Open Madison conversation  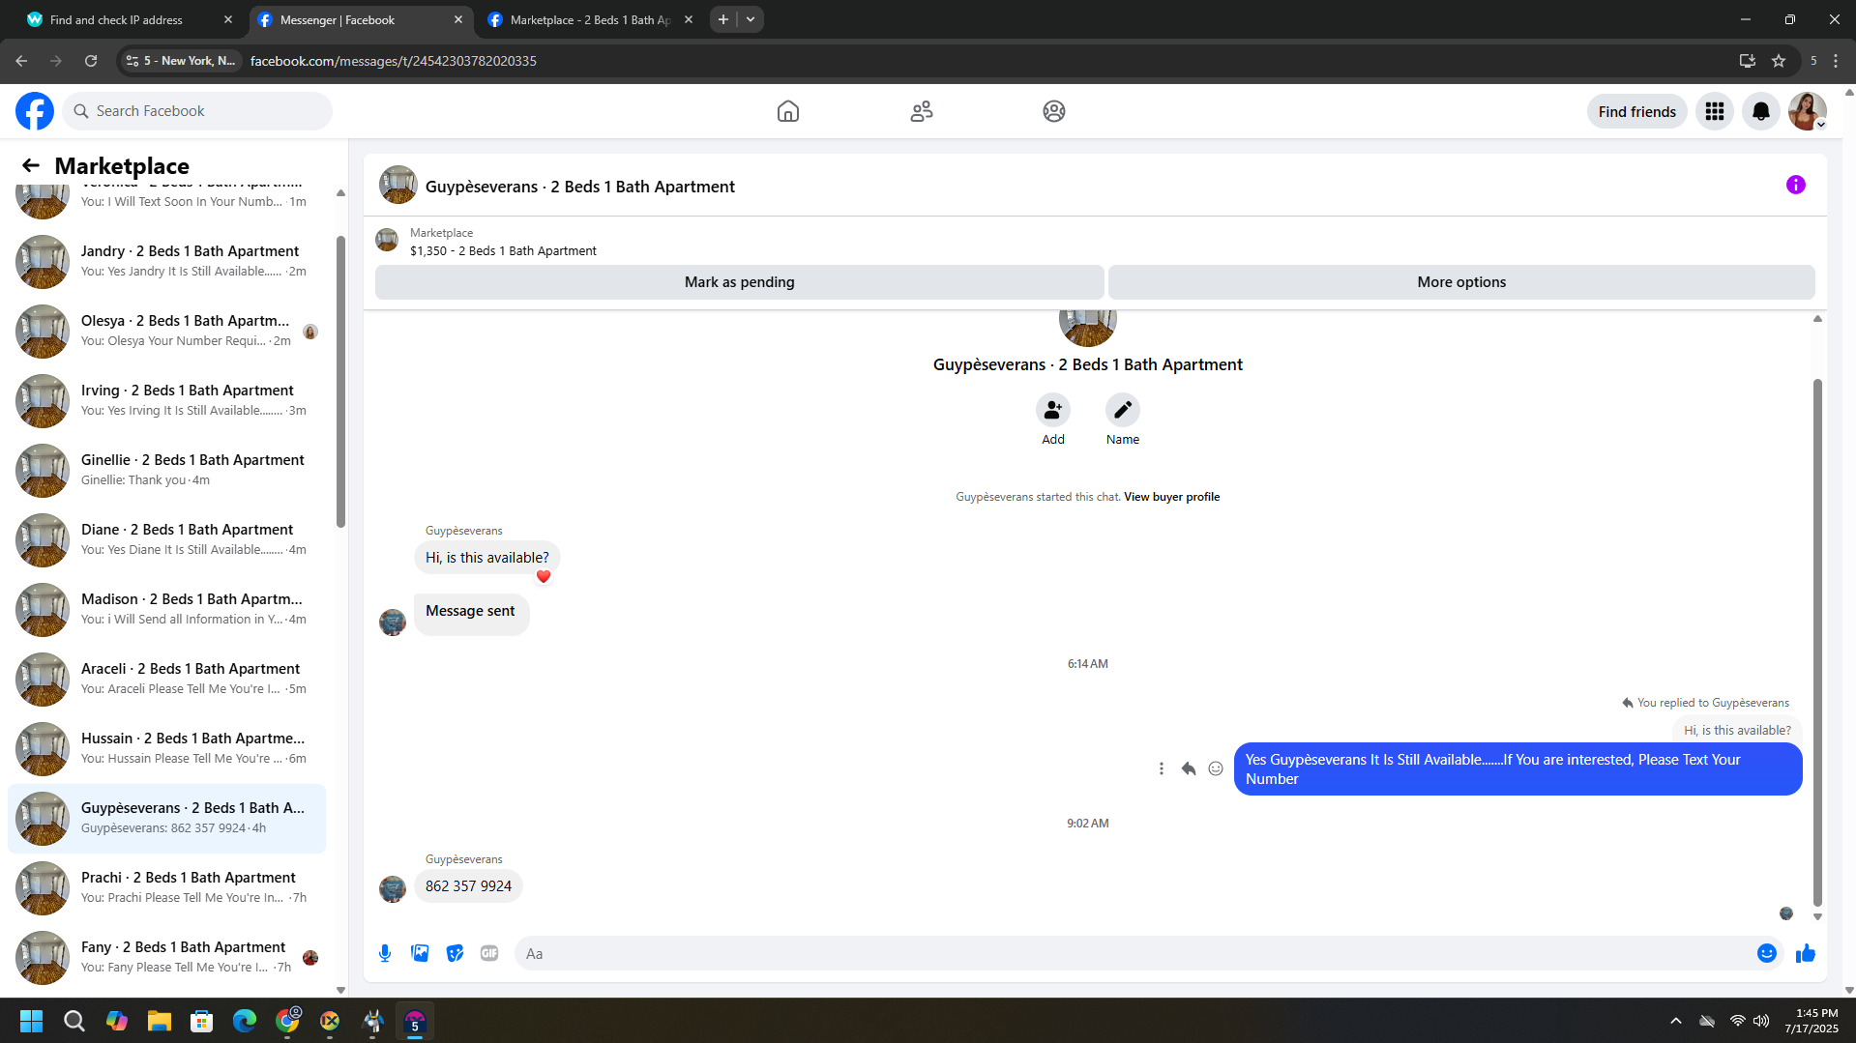click(166, 609)
